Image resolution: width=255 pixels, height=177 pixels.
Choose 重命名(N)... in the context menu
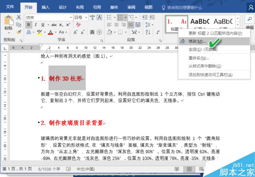click(214, 58)
